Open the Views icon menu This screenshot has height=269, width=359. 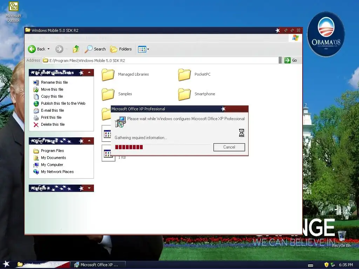point(142,49)
